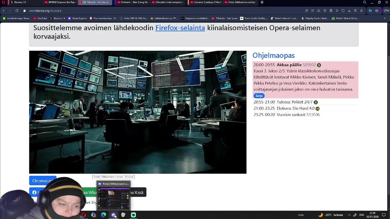Image resolution: width=390 pixels, height=219 pixels.
Task: Open Microsoft Edge from the taskbar
Action: click(x=104, y=215)
